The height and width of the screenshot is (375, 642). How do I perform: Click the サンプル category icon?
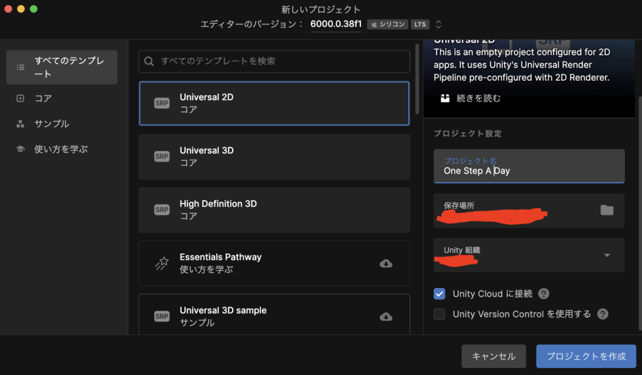[20, 123]
